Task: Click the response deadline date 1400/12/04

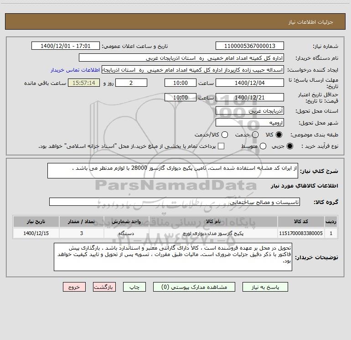Action: pyautogui.click(x=250, y=83)
